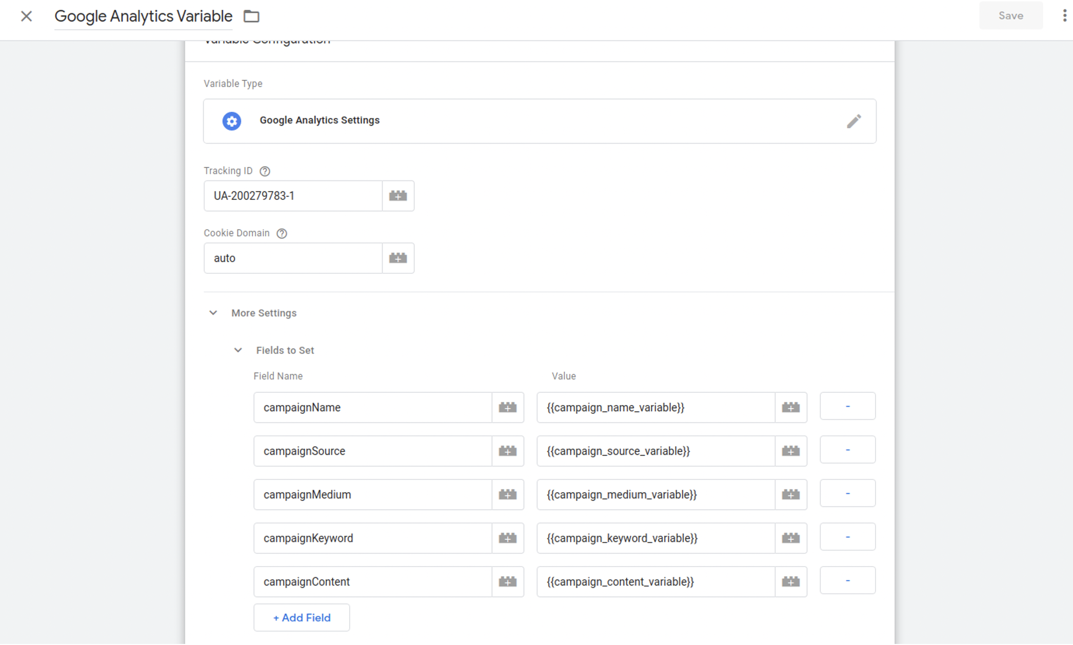Insert variable in campaignKeyword field name

tap(508, 538)
